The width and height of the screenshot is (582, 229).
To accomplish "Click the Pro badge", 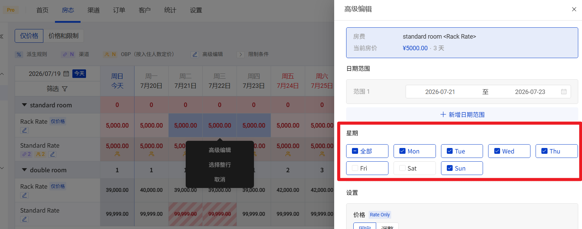I will pos(11,10).
